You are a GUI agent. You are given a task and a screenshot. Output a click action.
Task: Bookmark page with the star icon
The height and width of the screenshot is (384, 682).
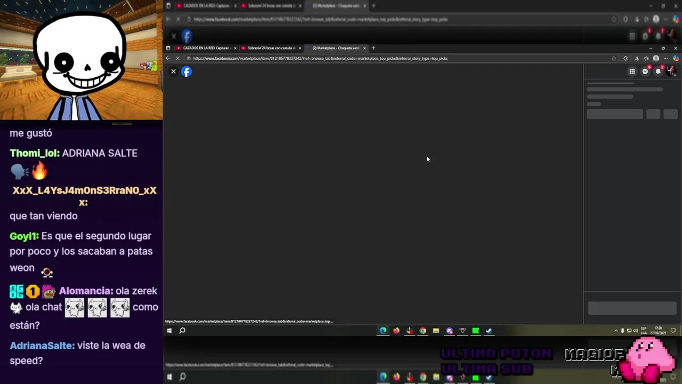coord(614,58)
